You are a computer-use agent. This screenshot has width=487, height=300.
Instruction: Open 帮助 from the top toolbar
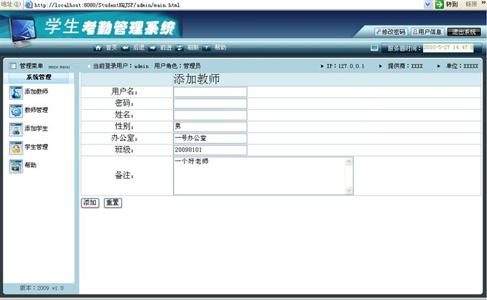[x=215, y=47]
